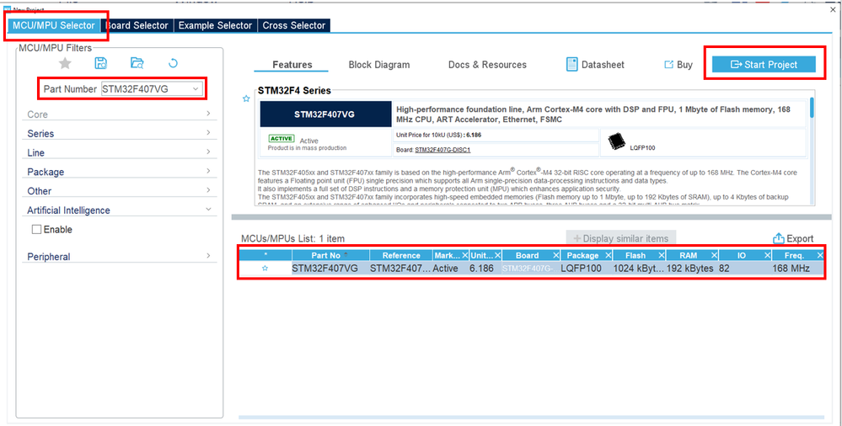Screen dimensions: 842x426
Task: Switch to MCU/MPU Selector tab
Action: [x=54, y=25]
